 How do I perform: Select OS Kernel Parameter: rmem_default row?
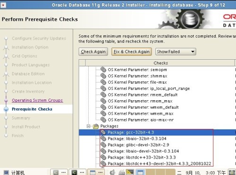(143, 95)
